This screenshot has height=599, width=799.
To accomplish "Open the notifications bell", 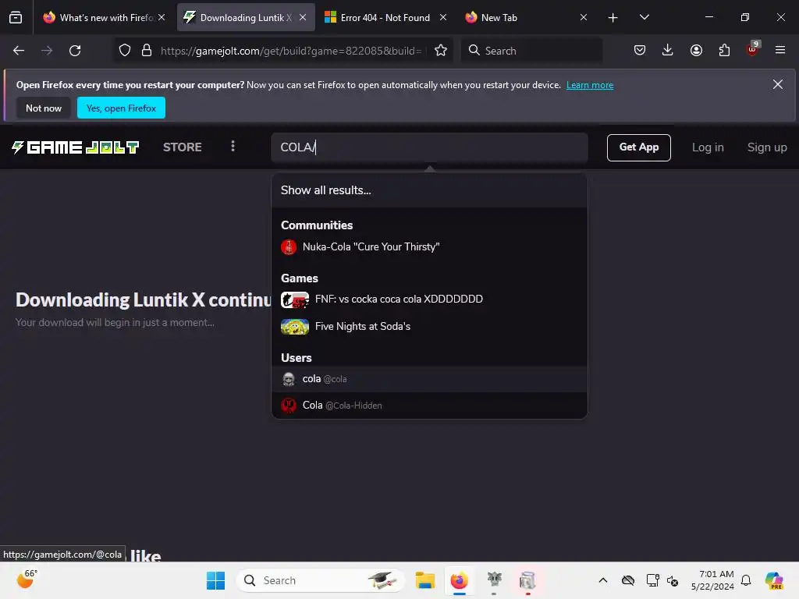I will [x=746, y=580].
